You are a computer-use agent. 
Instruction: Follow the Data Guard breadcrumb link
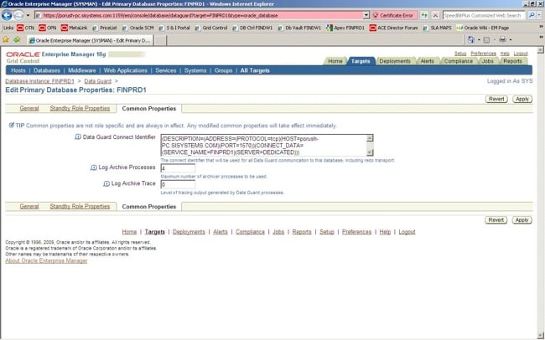97,81
